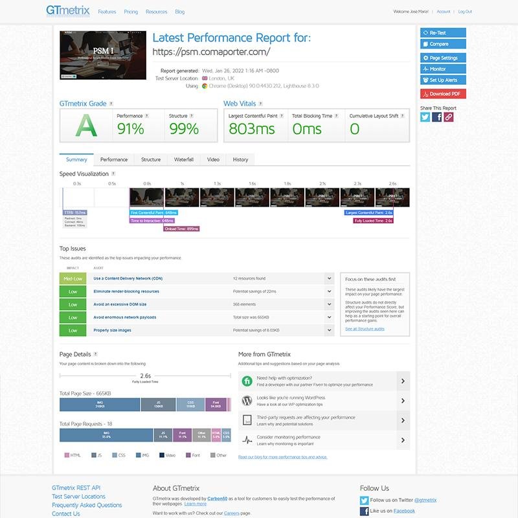
Task: Expand Avoid an excessive DOM size audit
Action: (x=329, y=304)
